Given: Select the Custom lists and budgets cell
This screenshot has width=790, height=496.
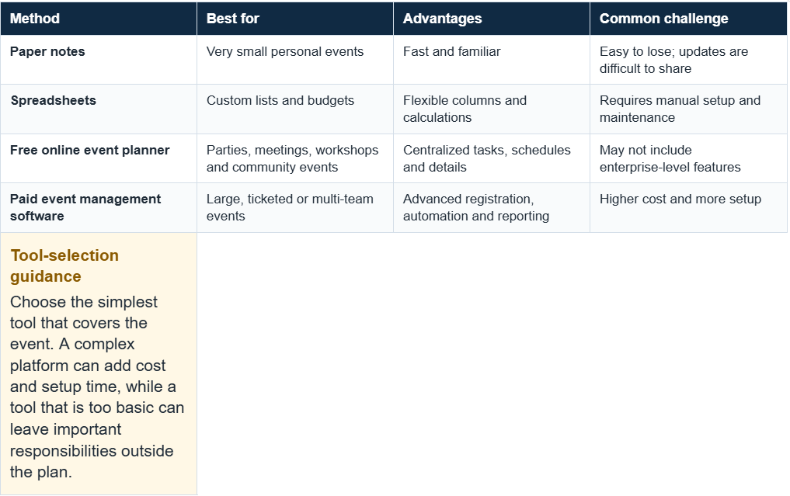Looking at the screenshot, I should click(x=295, y=109).
